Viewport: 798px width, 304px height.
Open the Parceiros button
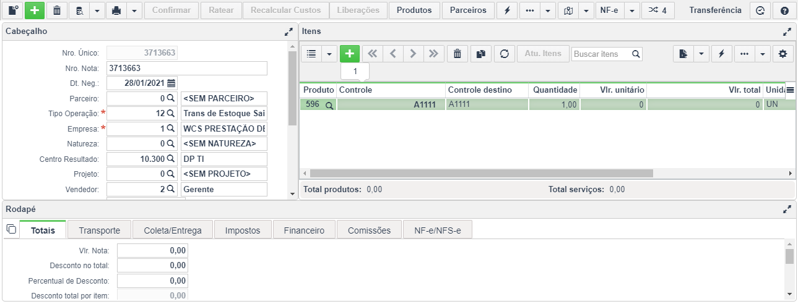(468, 11)
